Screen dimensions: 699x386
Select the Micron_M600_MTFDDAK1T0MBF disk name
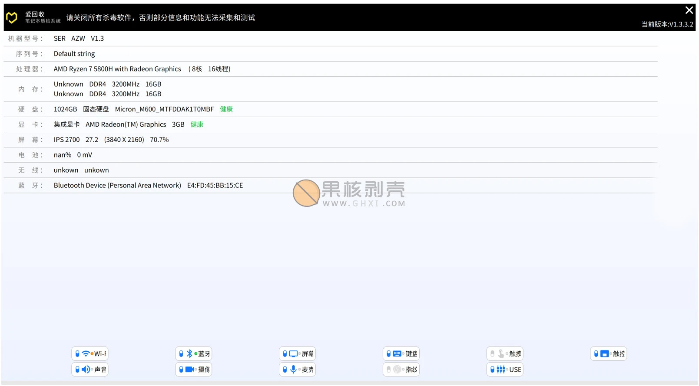tap(164, 109)
